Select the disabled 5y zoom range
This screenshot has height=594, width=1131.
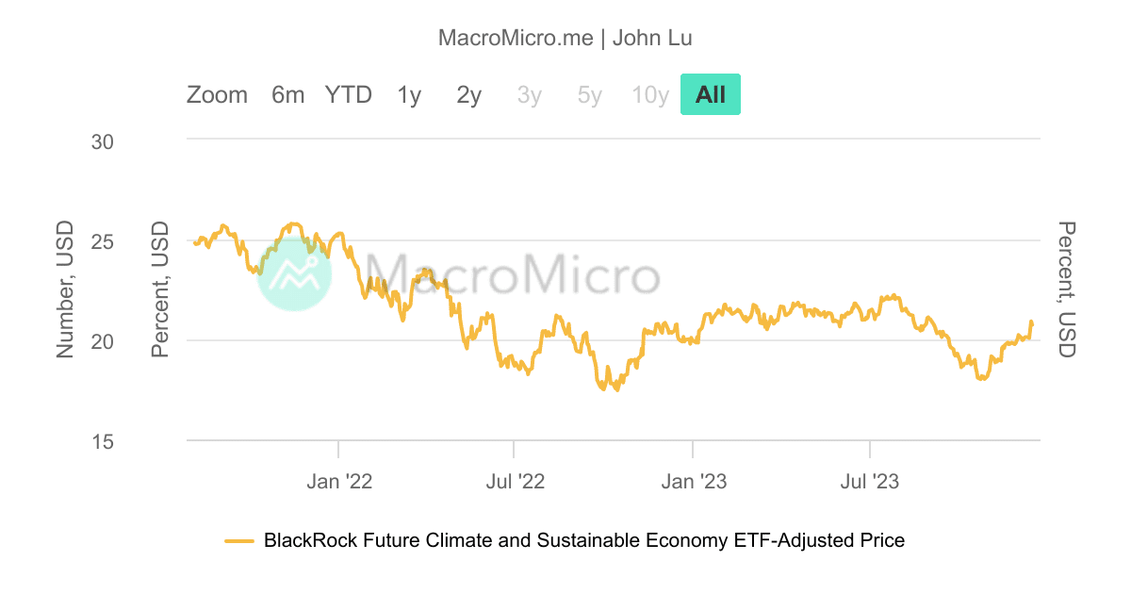click(x=590, y=95)
